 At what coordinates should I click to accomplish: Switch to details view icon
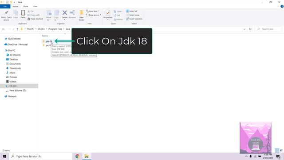(277, 150)
